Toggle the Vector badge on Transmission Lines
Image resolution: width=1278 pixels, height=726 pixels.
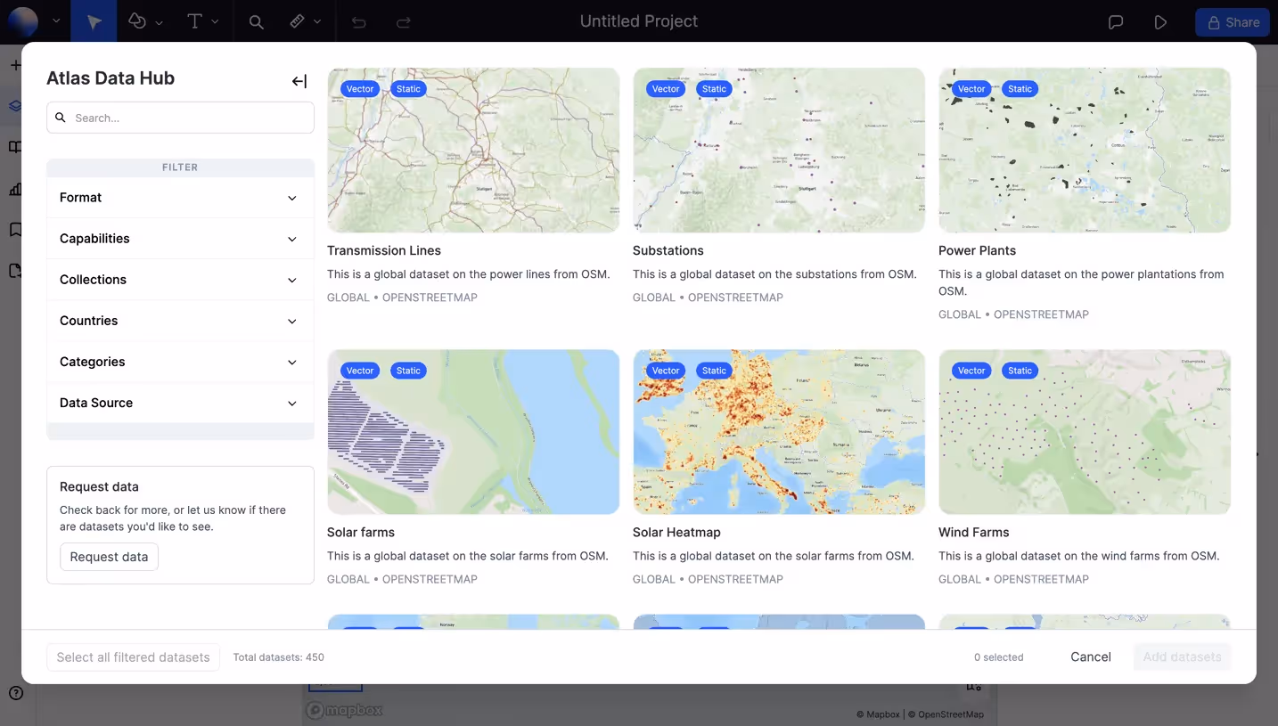coord(359,88)
